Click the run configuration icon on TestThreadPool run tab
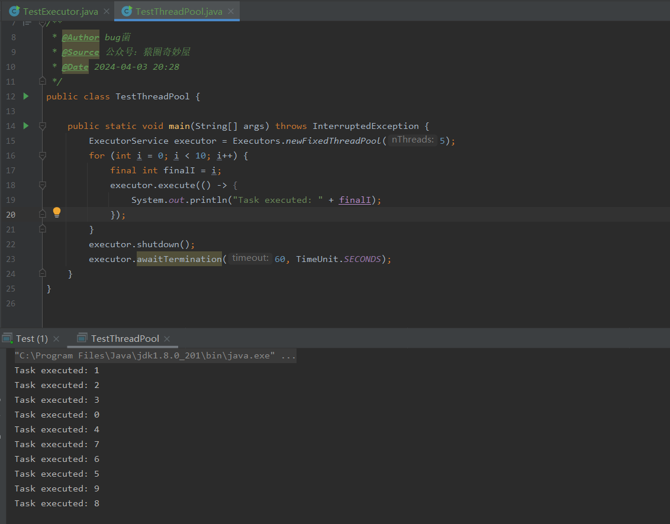 (x=82, y=338)
